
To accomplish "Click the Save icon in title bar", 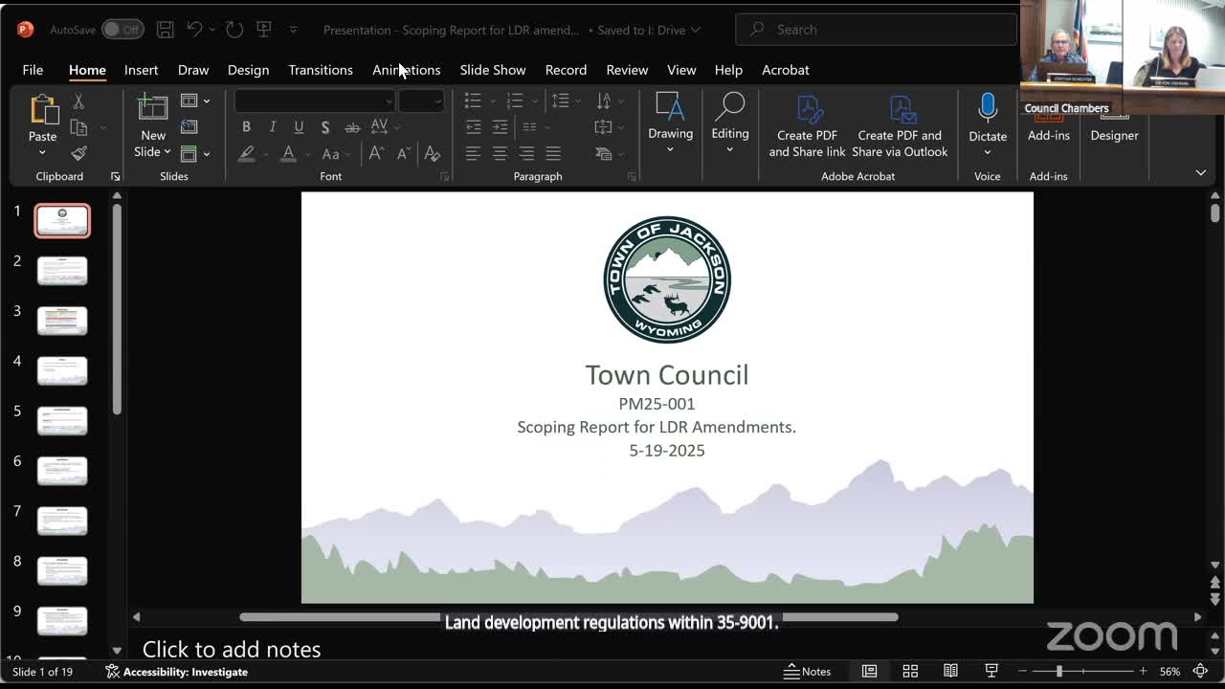I will click(165, 30).
